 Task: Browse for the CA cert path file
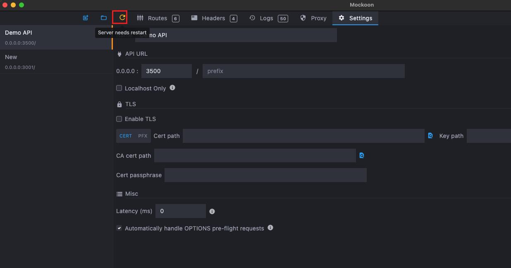coord(362,155)
